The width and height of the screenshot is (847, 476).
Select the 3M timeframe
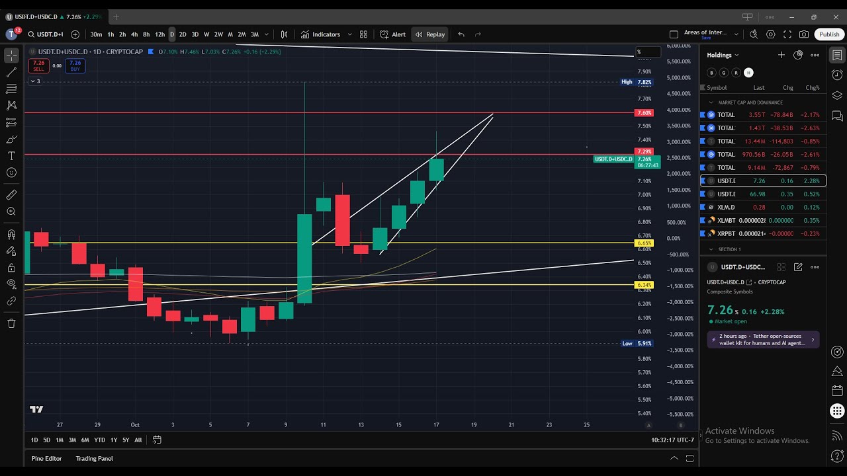pyautogui.click(x=254, y=34)
